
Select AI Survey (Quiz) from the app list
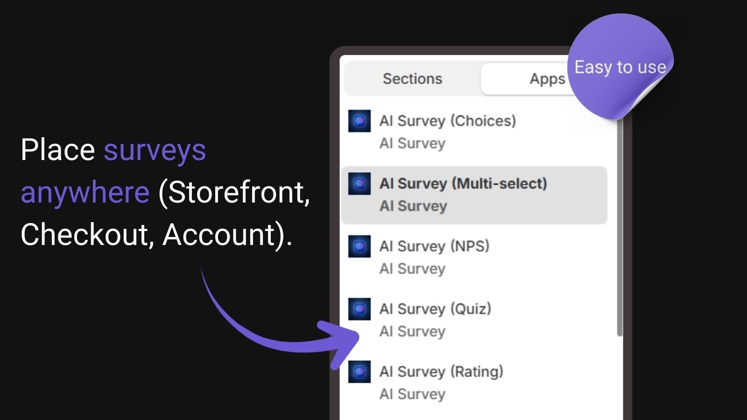(434, 320)
